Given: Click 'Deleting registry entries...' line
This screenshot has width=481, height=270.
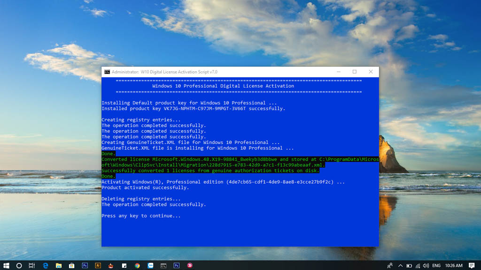Looking at the screenshot, I should point(141,199).
